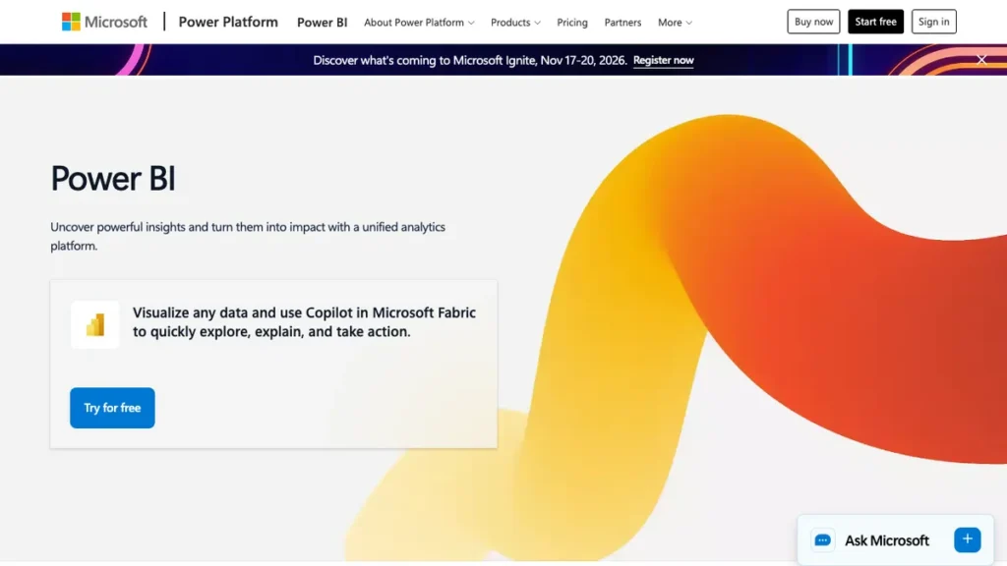Expand Ask Microsoft with the plus button

968,539
